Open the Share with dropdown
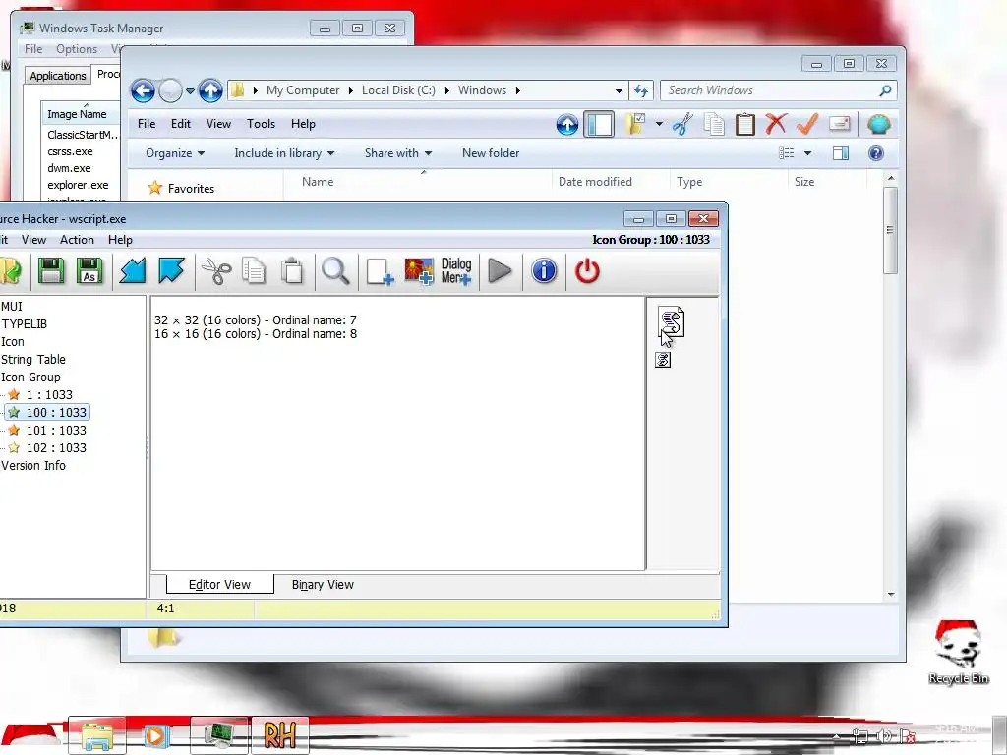The image size is (1007, 755). click(398, 152)
